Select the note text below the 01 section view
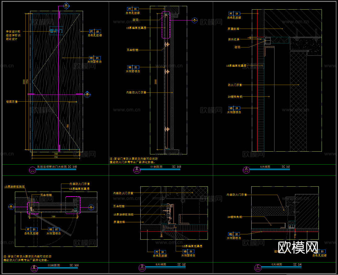This screenshot has width=338, height=275. point(134,161)
